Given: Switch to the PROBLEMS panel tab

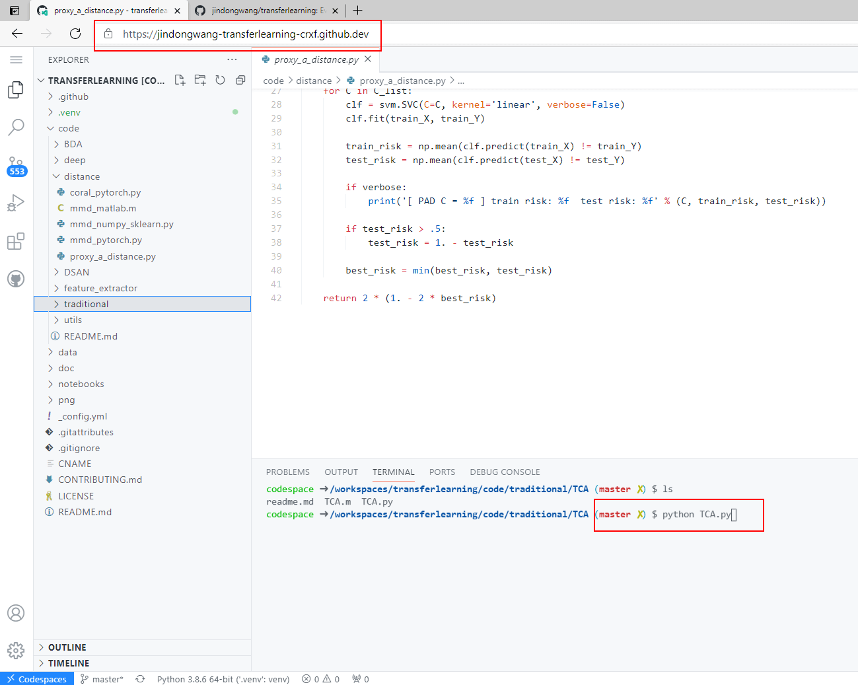Looking at the screenshot, I should point(287,472).
